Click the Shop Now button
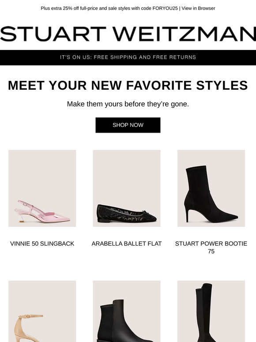The image size is (256, 342). pyautogui.click(x=128, y=125)
